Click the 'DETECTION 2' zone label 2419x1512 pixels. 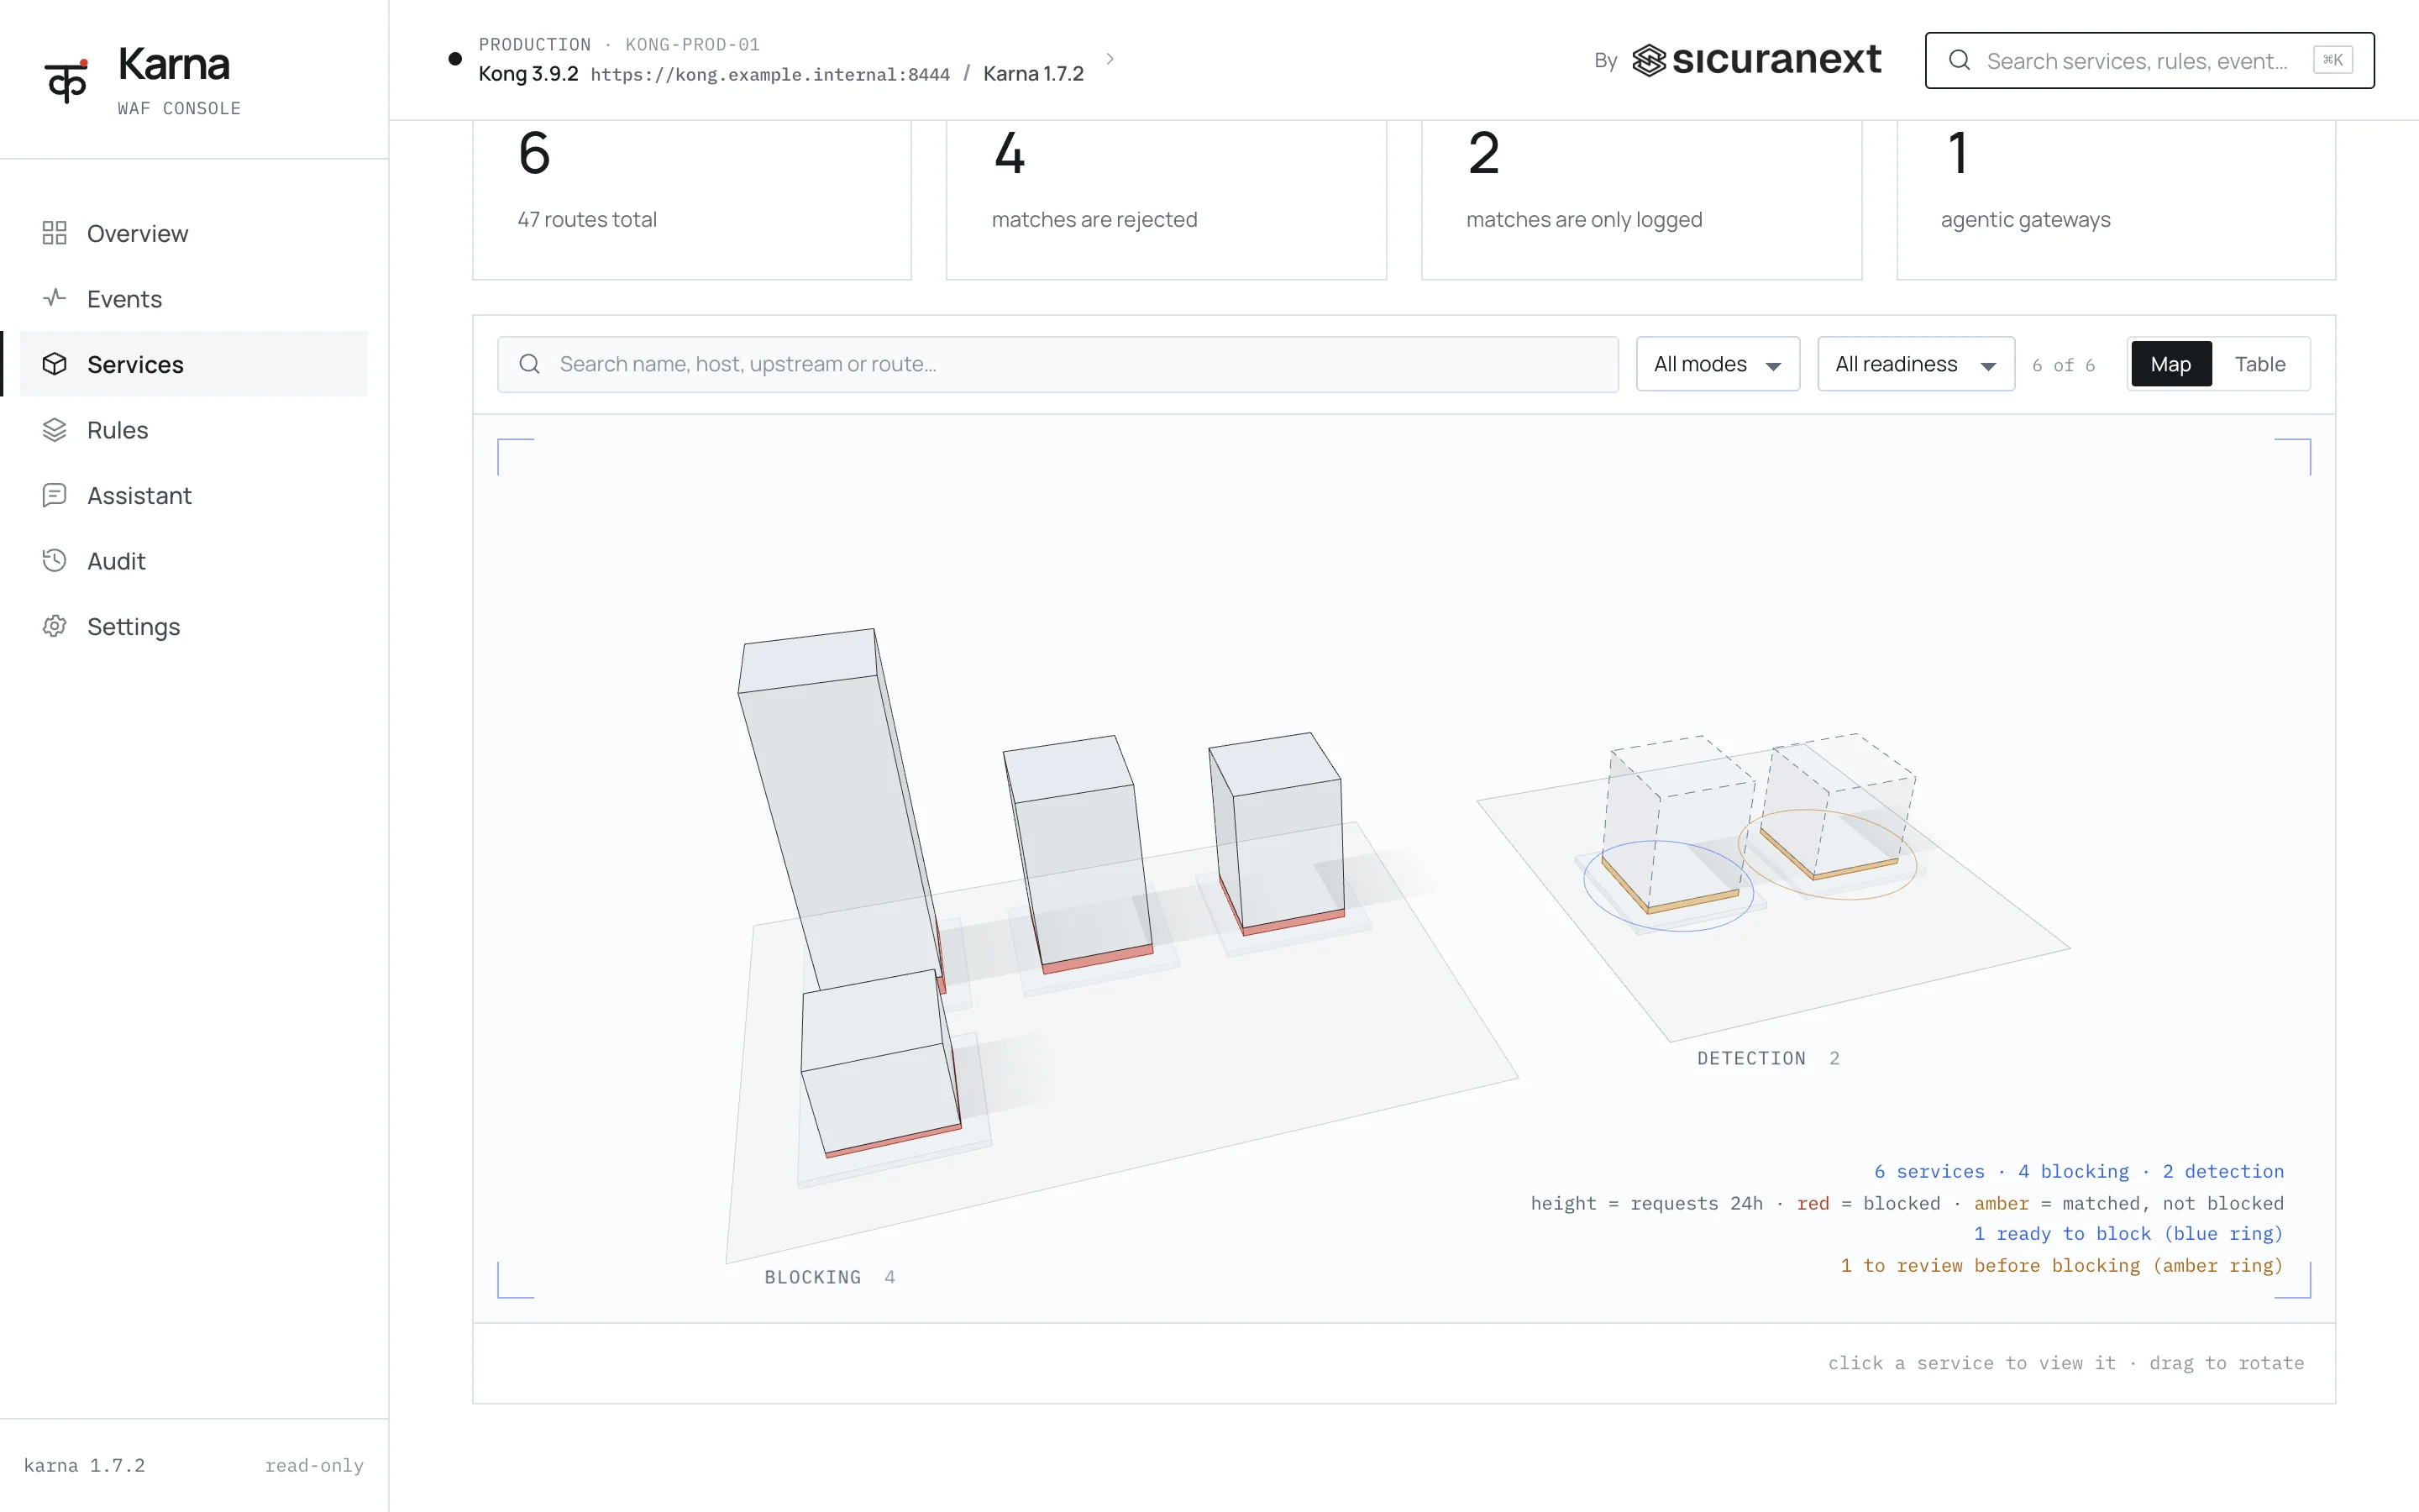[x=1768, y=1058]
